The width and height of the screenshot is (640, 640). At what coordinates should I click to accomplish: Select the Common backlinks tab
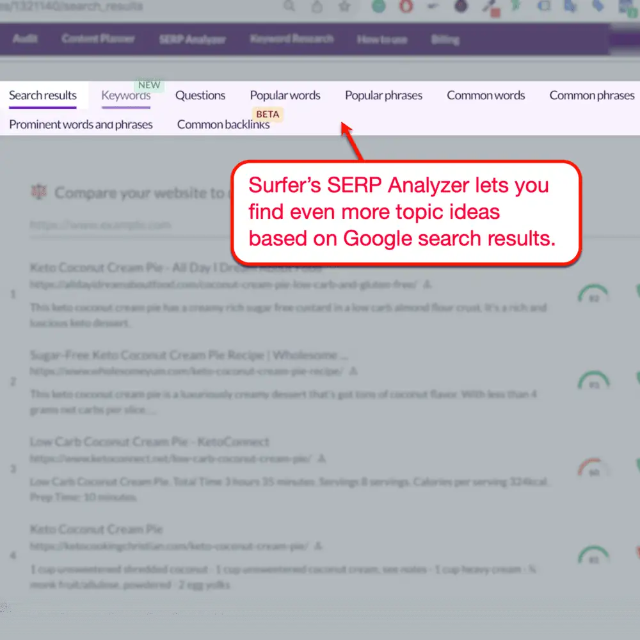(x=223, y=124)
